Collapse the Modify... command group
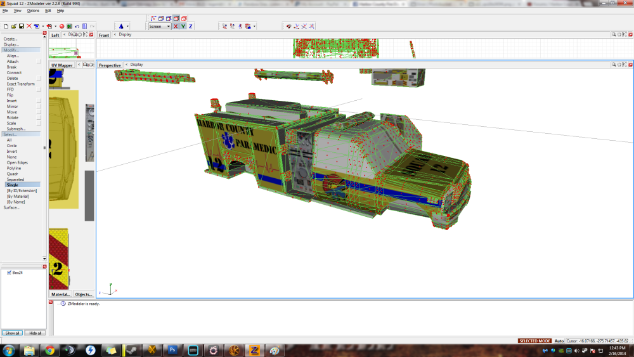 click(21, 50)
